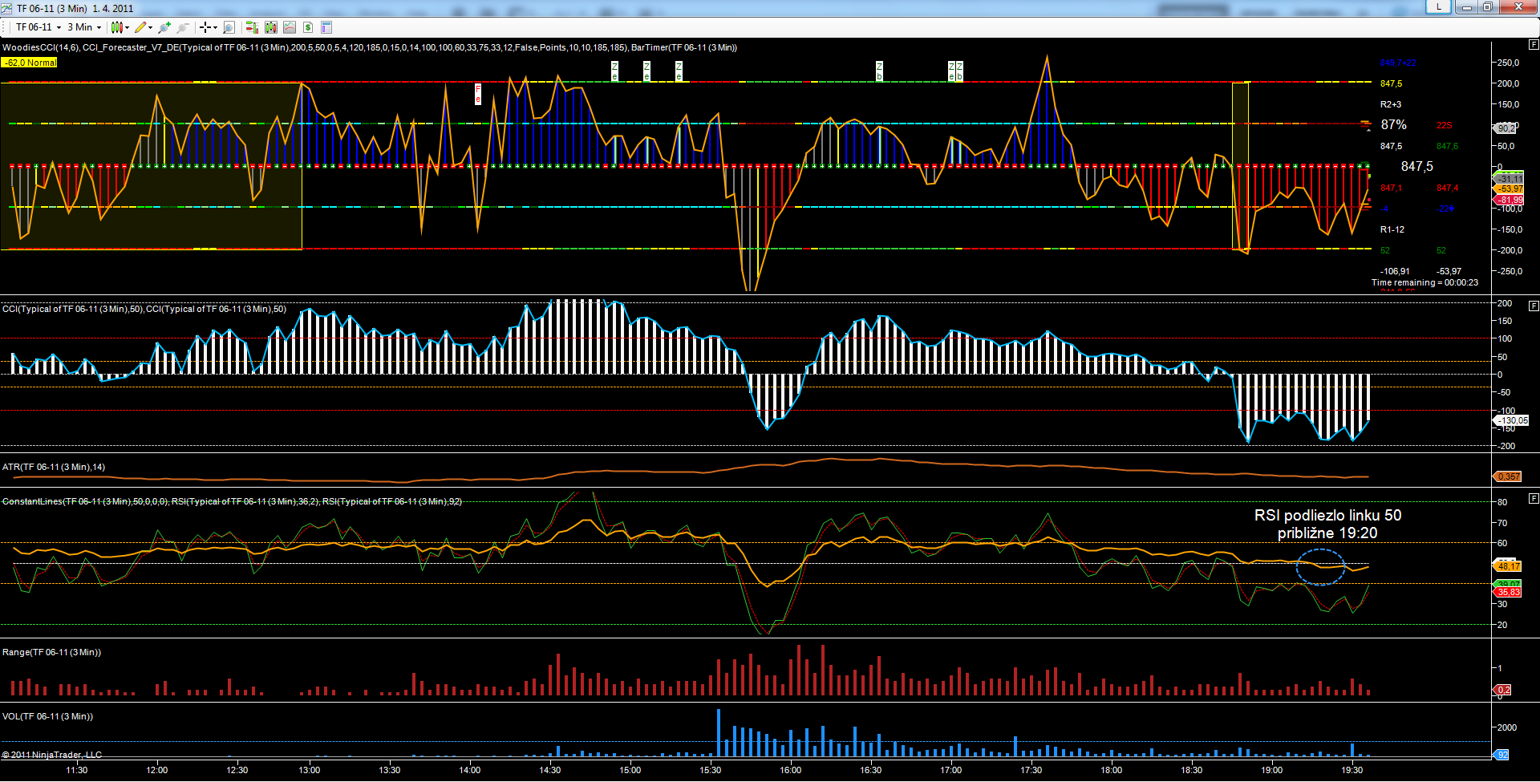Click the zoom out magnifier icon
Viewport: 1540px width, 782px height.
(x=183, y=27)
